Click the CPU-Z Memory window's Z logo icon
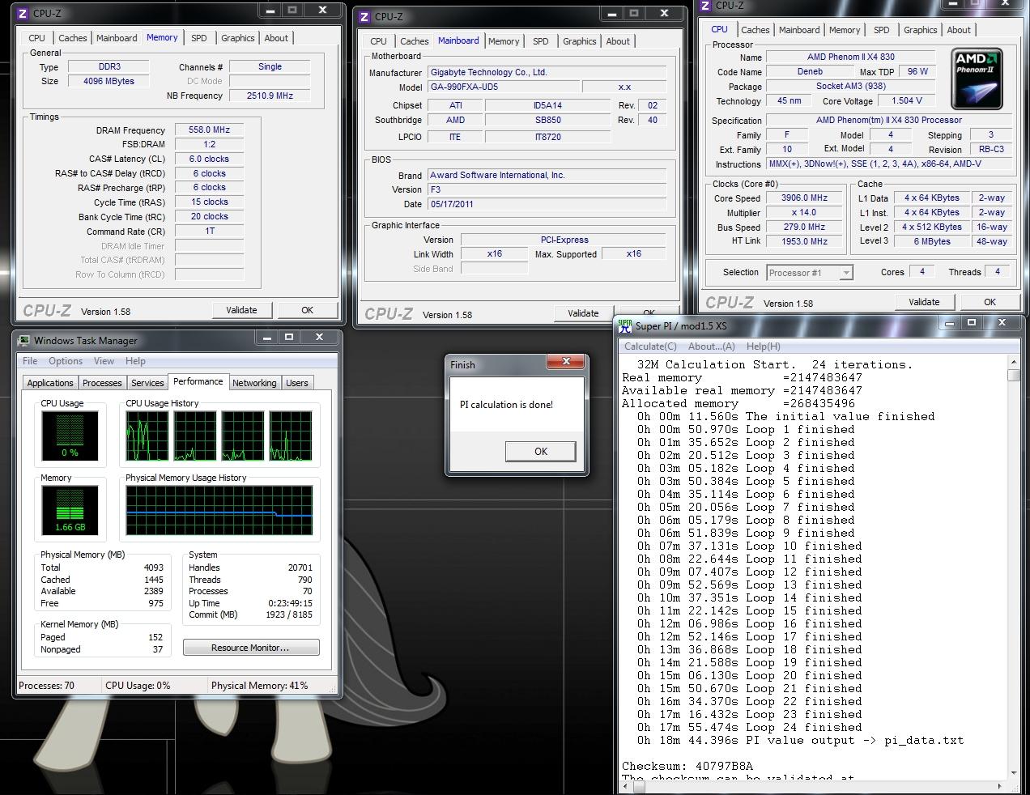 (23, 14)
